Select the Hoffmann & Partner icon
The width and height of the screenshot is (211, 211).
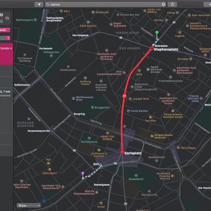click(x=99, y=150)
